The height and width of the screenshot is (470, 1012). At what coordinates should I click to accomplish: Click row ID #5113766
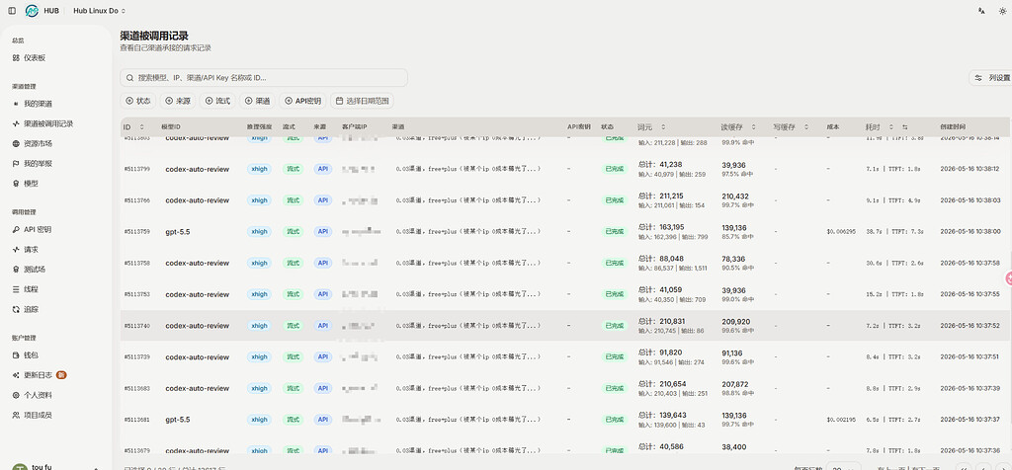[136, 200]
